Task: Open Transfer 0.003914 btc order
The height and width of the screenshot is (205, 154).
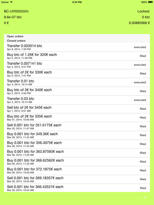Action: coord(77,47)
